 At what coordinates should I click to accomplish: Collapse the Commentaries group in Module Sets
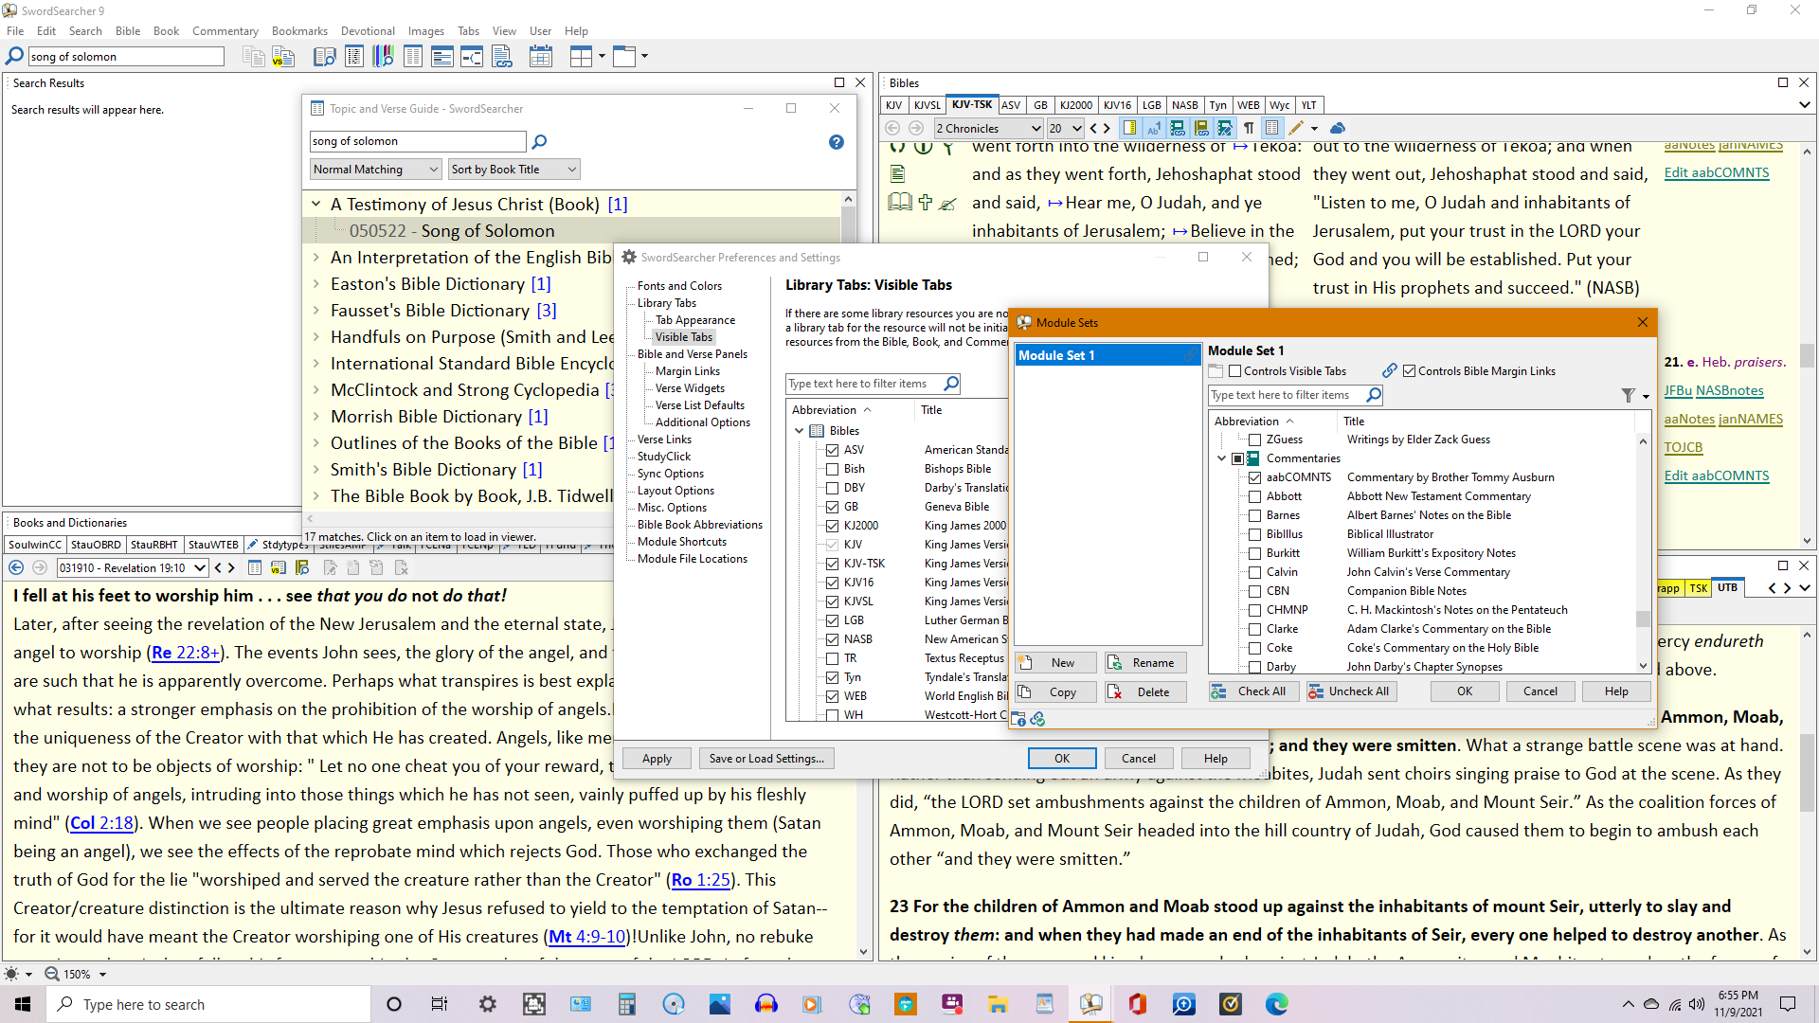tap(1222, 458)
